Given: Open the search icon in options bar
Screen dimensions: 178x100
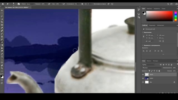Looking at the screenshot, I should point(168,4).
